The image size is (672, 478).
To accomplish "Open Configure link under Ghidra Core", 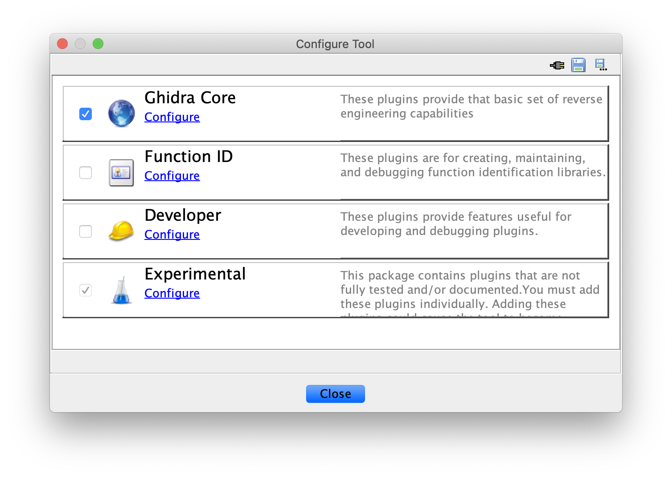I will point(172,117).
